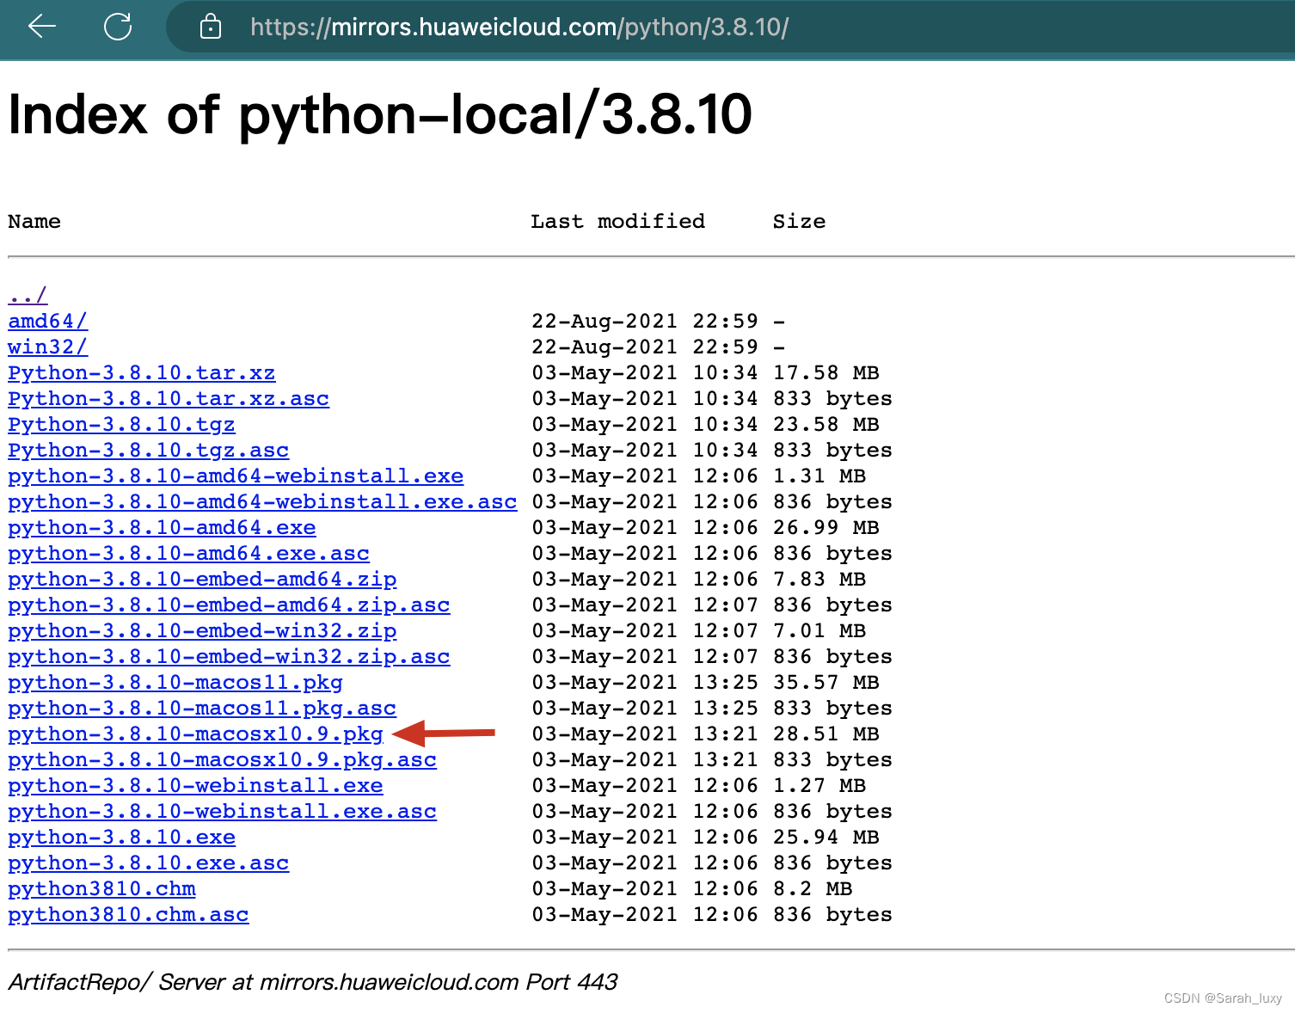Image resolution: width=1295 pixels, height=1013 pixels.
Task: Open python-3.8.10-webinstall.exe.asc
Action: pos(222,812)
